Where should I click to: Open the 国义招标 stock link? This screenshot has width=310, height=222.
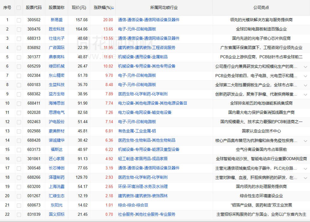tap(56, 214)
